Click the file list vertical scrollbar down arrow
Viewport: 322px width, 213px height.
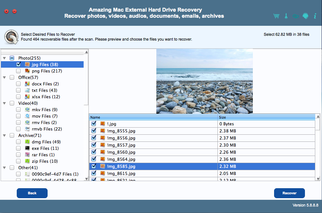point(318,179)
